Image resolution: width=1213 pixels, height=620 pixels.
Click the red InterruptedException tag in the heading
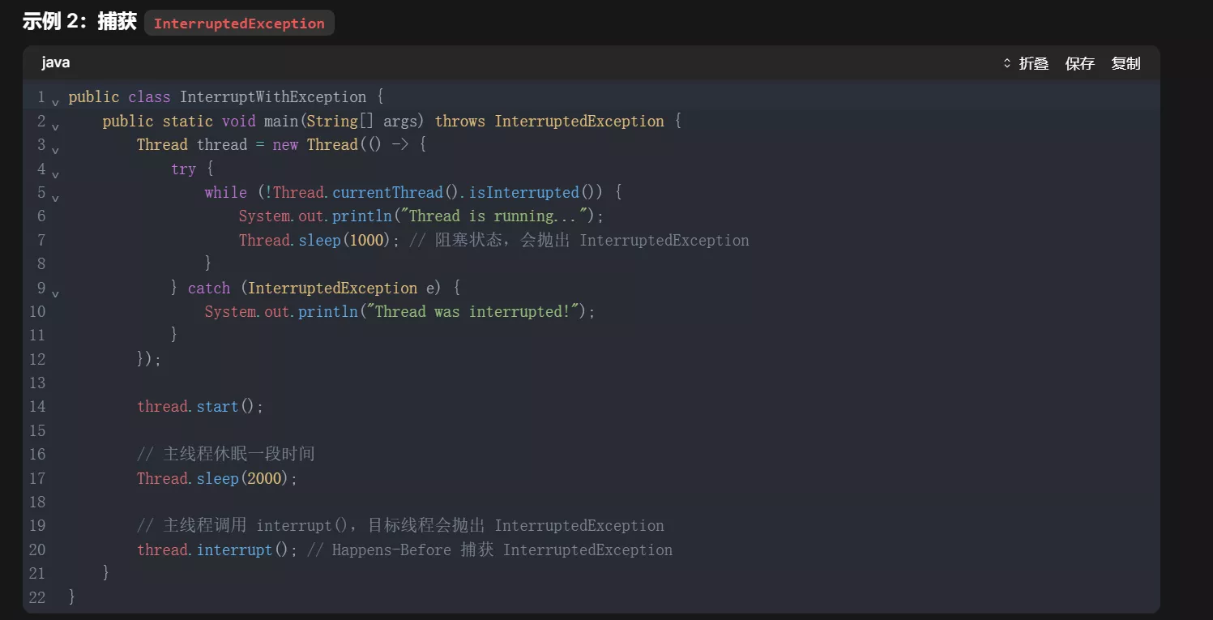pos(239,24)
